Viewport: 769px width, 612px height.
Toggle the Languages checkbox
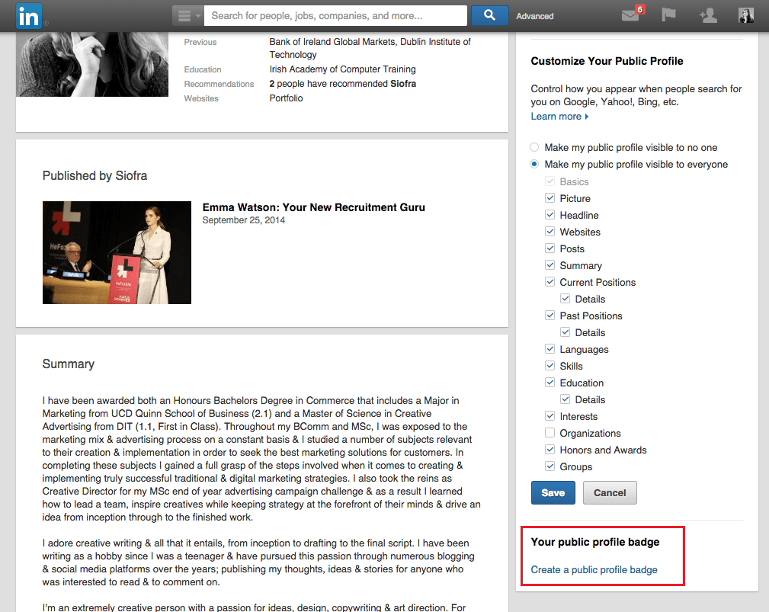(x=550, y=348)
